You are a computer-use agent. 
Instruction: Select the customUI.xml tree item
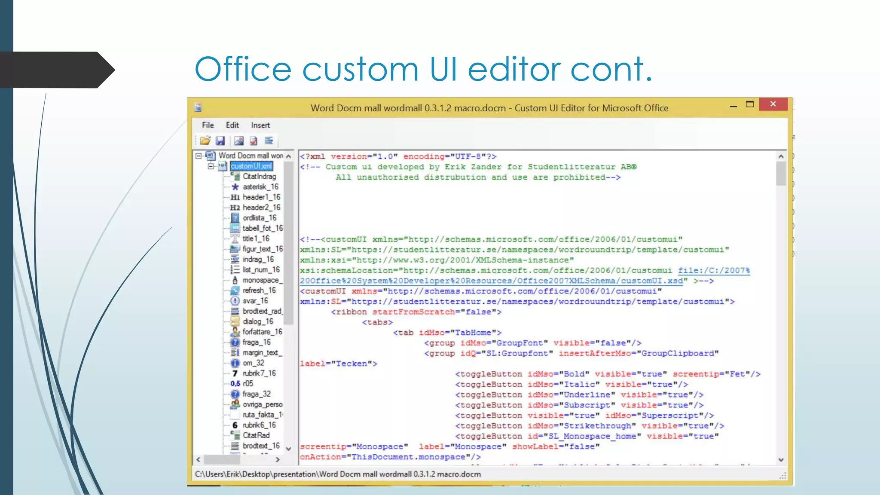point(251,166)
